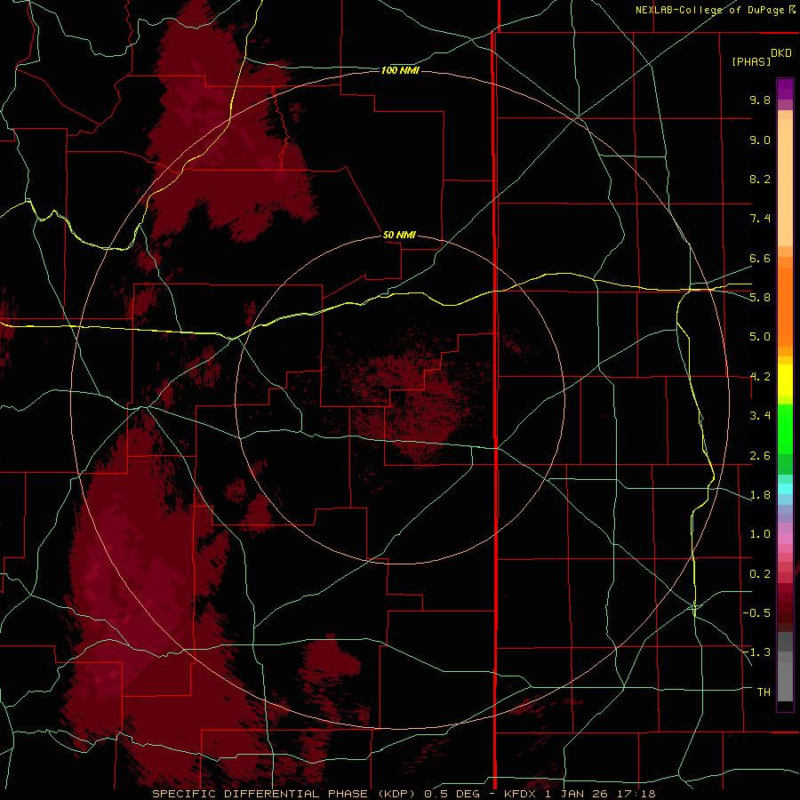Click the pink band of the color bar
This screenshot has height=800, width=800.
tap(785, 539)
